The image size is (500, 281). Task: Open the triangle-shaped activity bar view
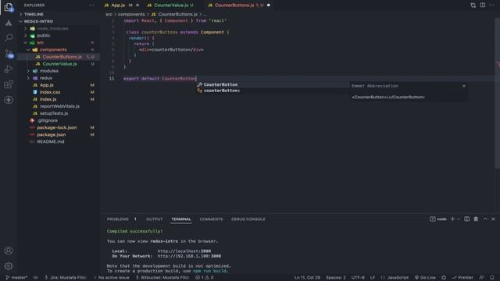[x=9, y=23]
